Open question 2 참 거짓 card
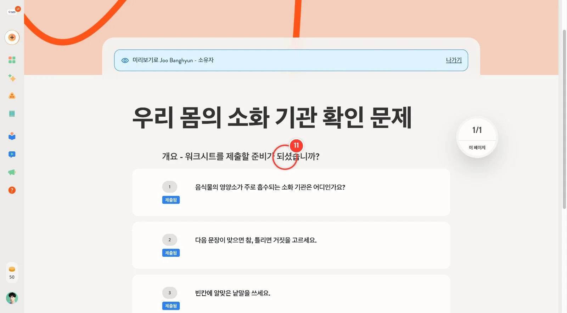The image size is (567, 313). click(291, 245)
